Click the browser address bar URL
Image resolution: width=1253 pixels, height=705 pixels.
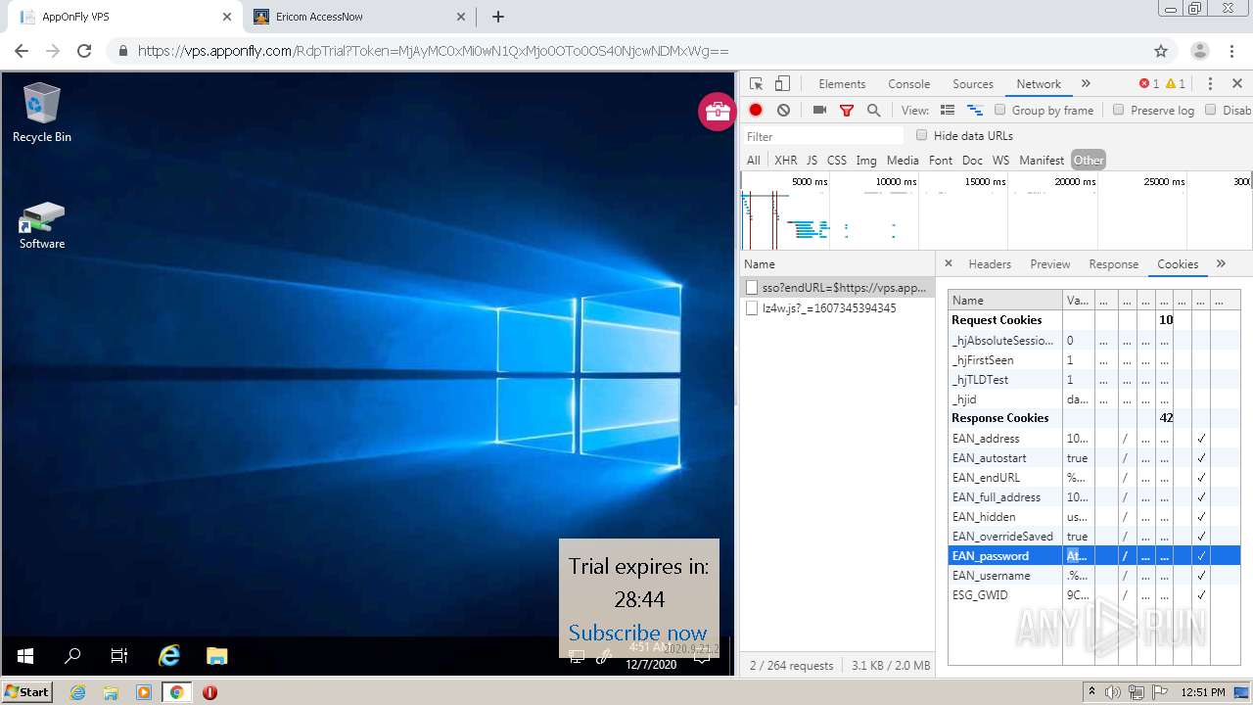click(433, 51)
